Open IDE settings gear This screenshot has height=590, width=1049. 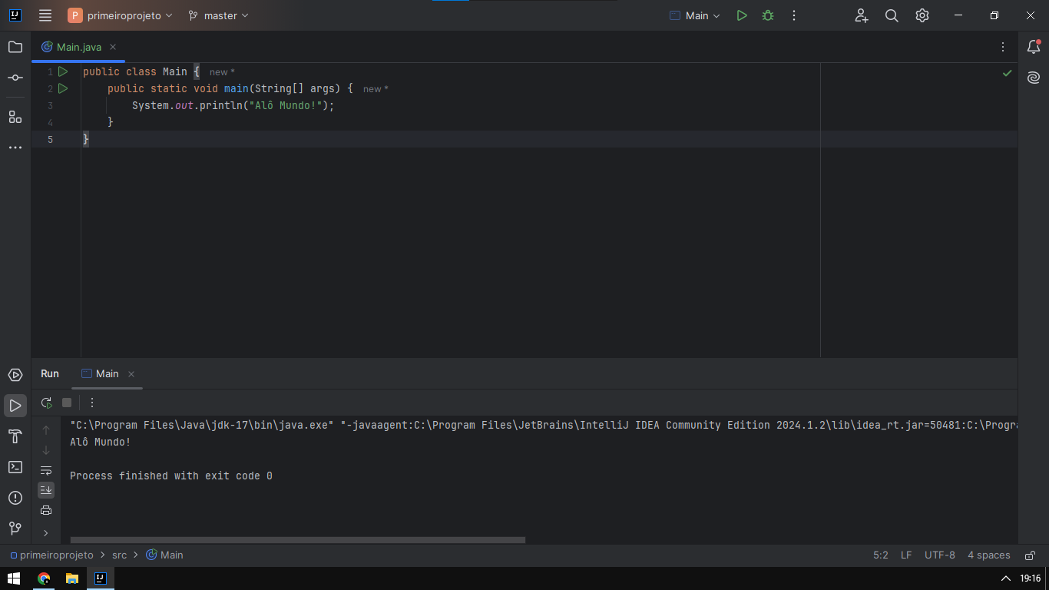click(922, 15)
